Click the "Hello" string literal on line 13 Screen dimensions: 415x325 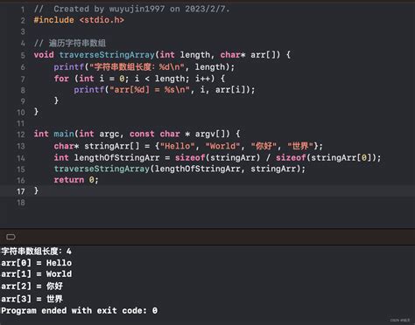coord(177,146)
